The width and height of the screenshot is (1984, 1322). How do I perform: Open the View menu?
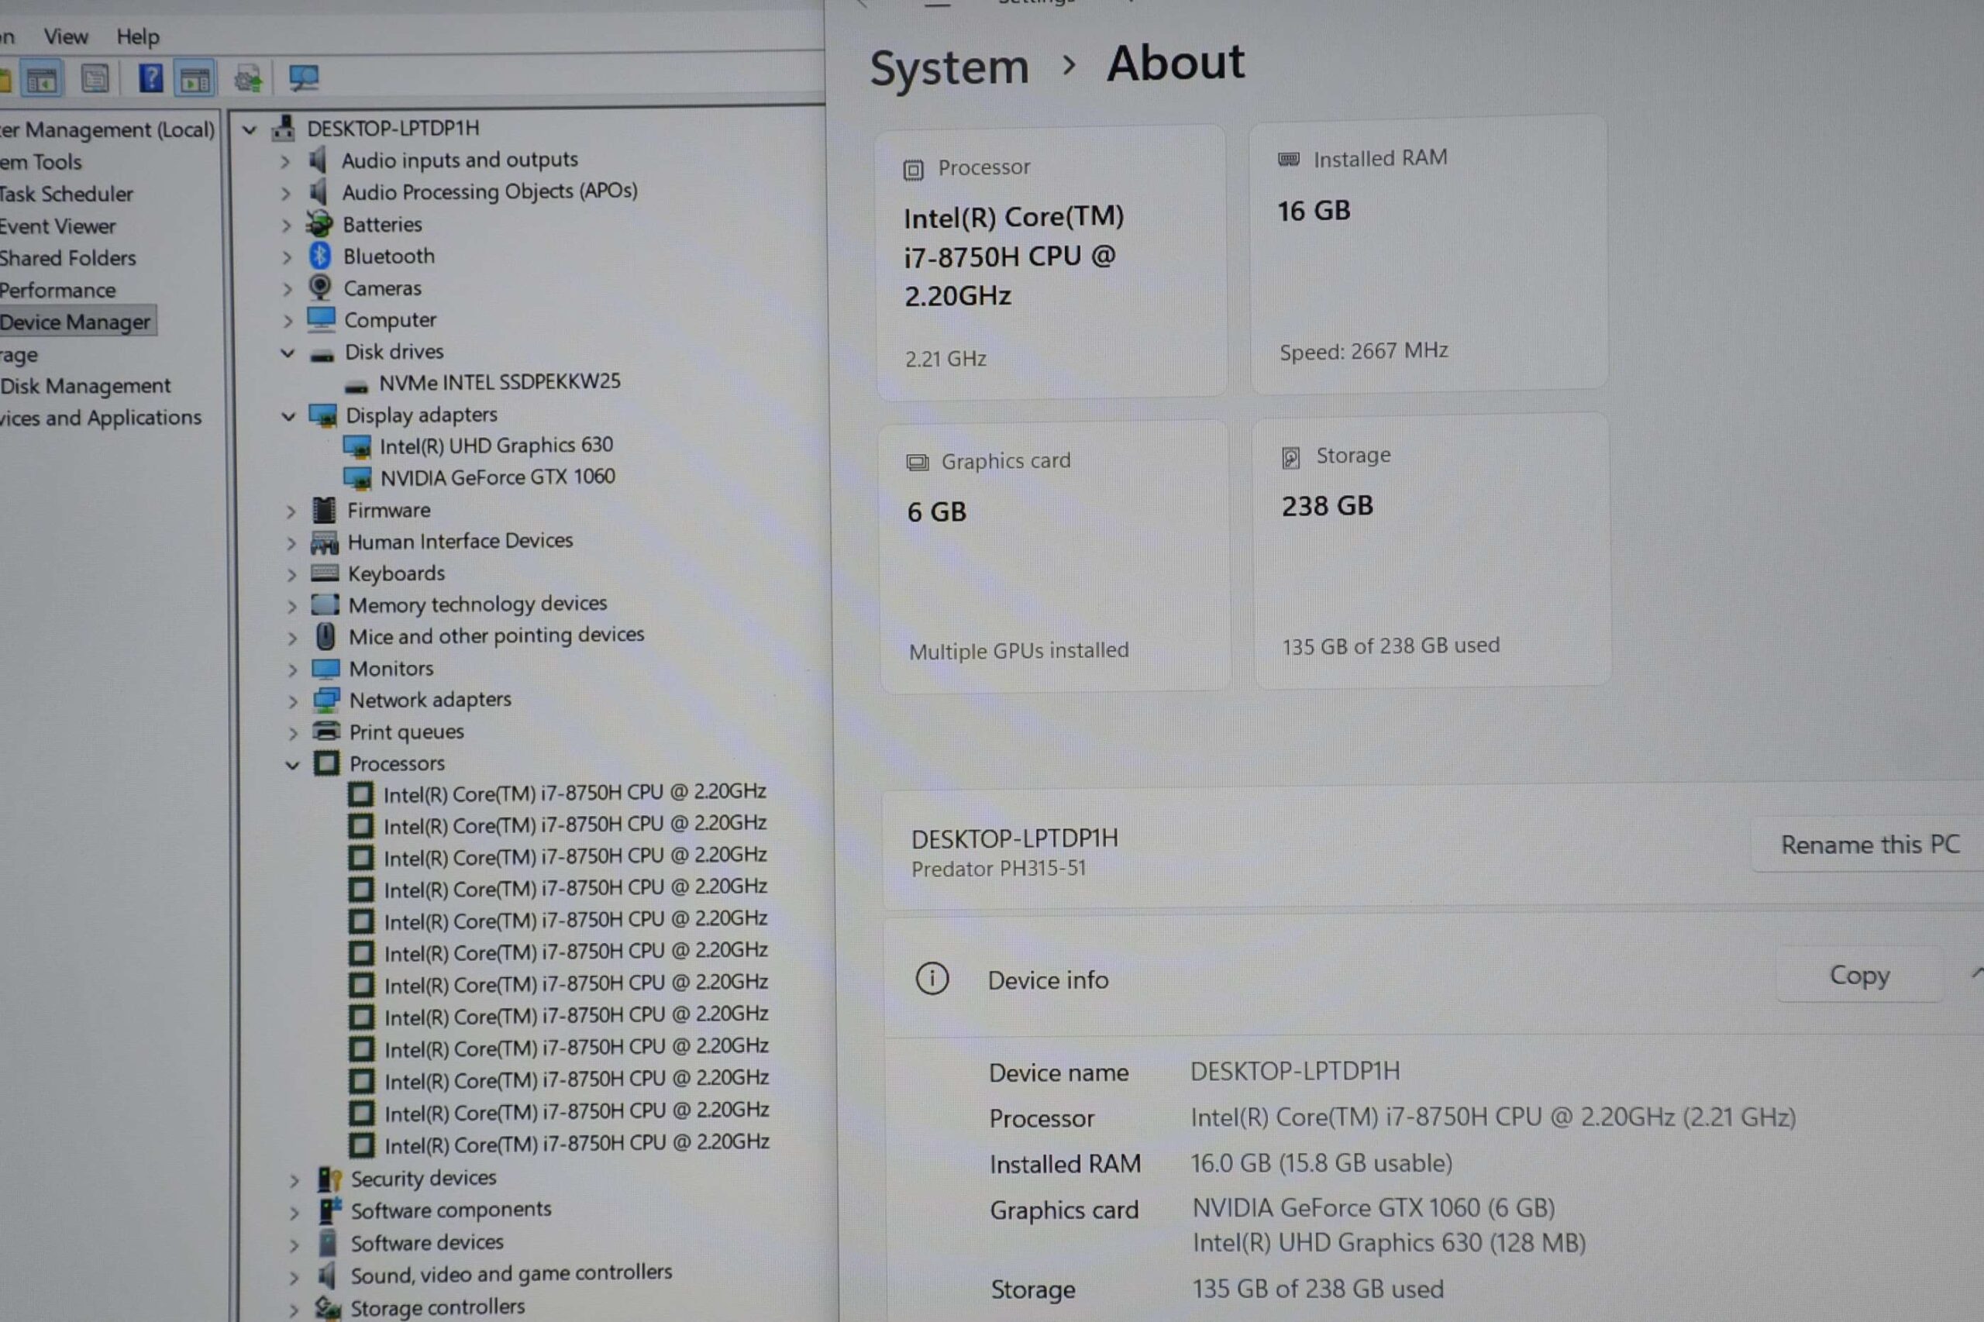click(x=66, y=36)
